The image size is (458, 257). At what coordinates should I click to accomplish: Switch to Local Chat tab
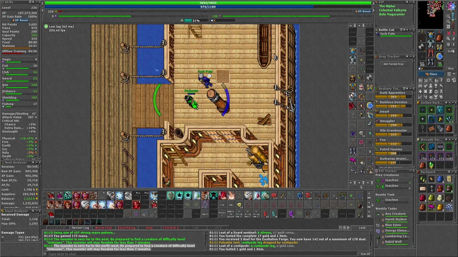click(58, 228)
